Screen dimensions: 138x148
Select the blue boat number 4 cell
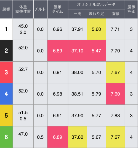6,94
